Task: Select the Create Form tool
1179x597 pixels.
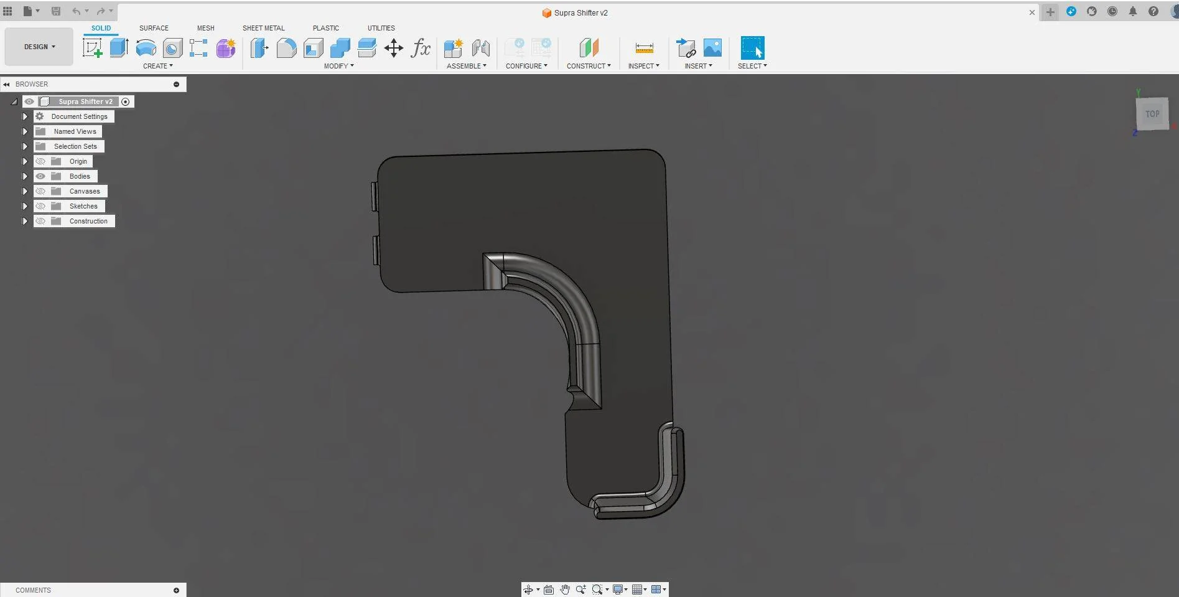Action: point(226,48)
